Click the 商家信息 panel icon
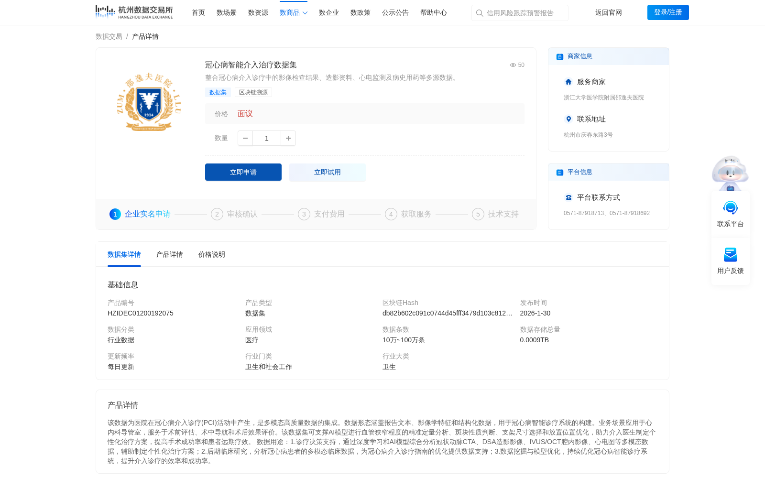Viewport: 765px width, 478px height. (560, 57)
